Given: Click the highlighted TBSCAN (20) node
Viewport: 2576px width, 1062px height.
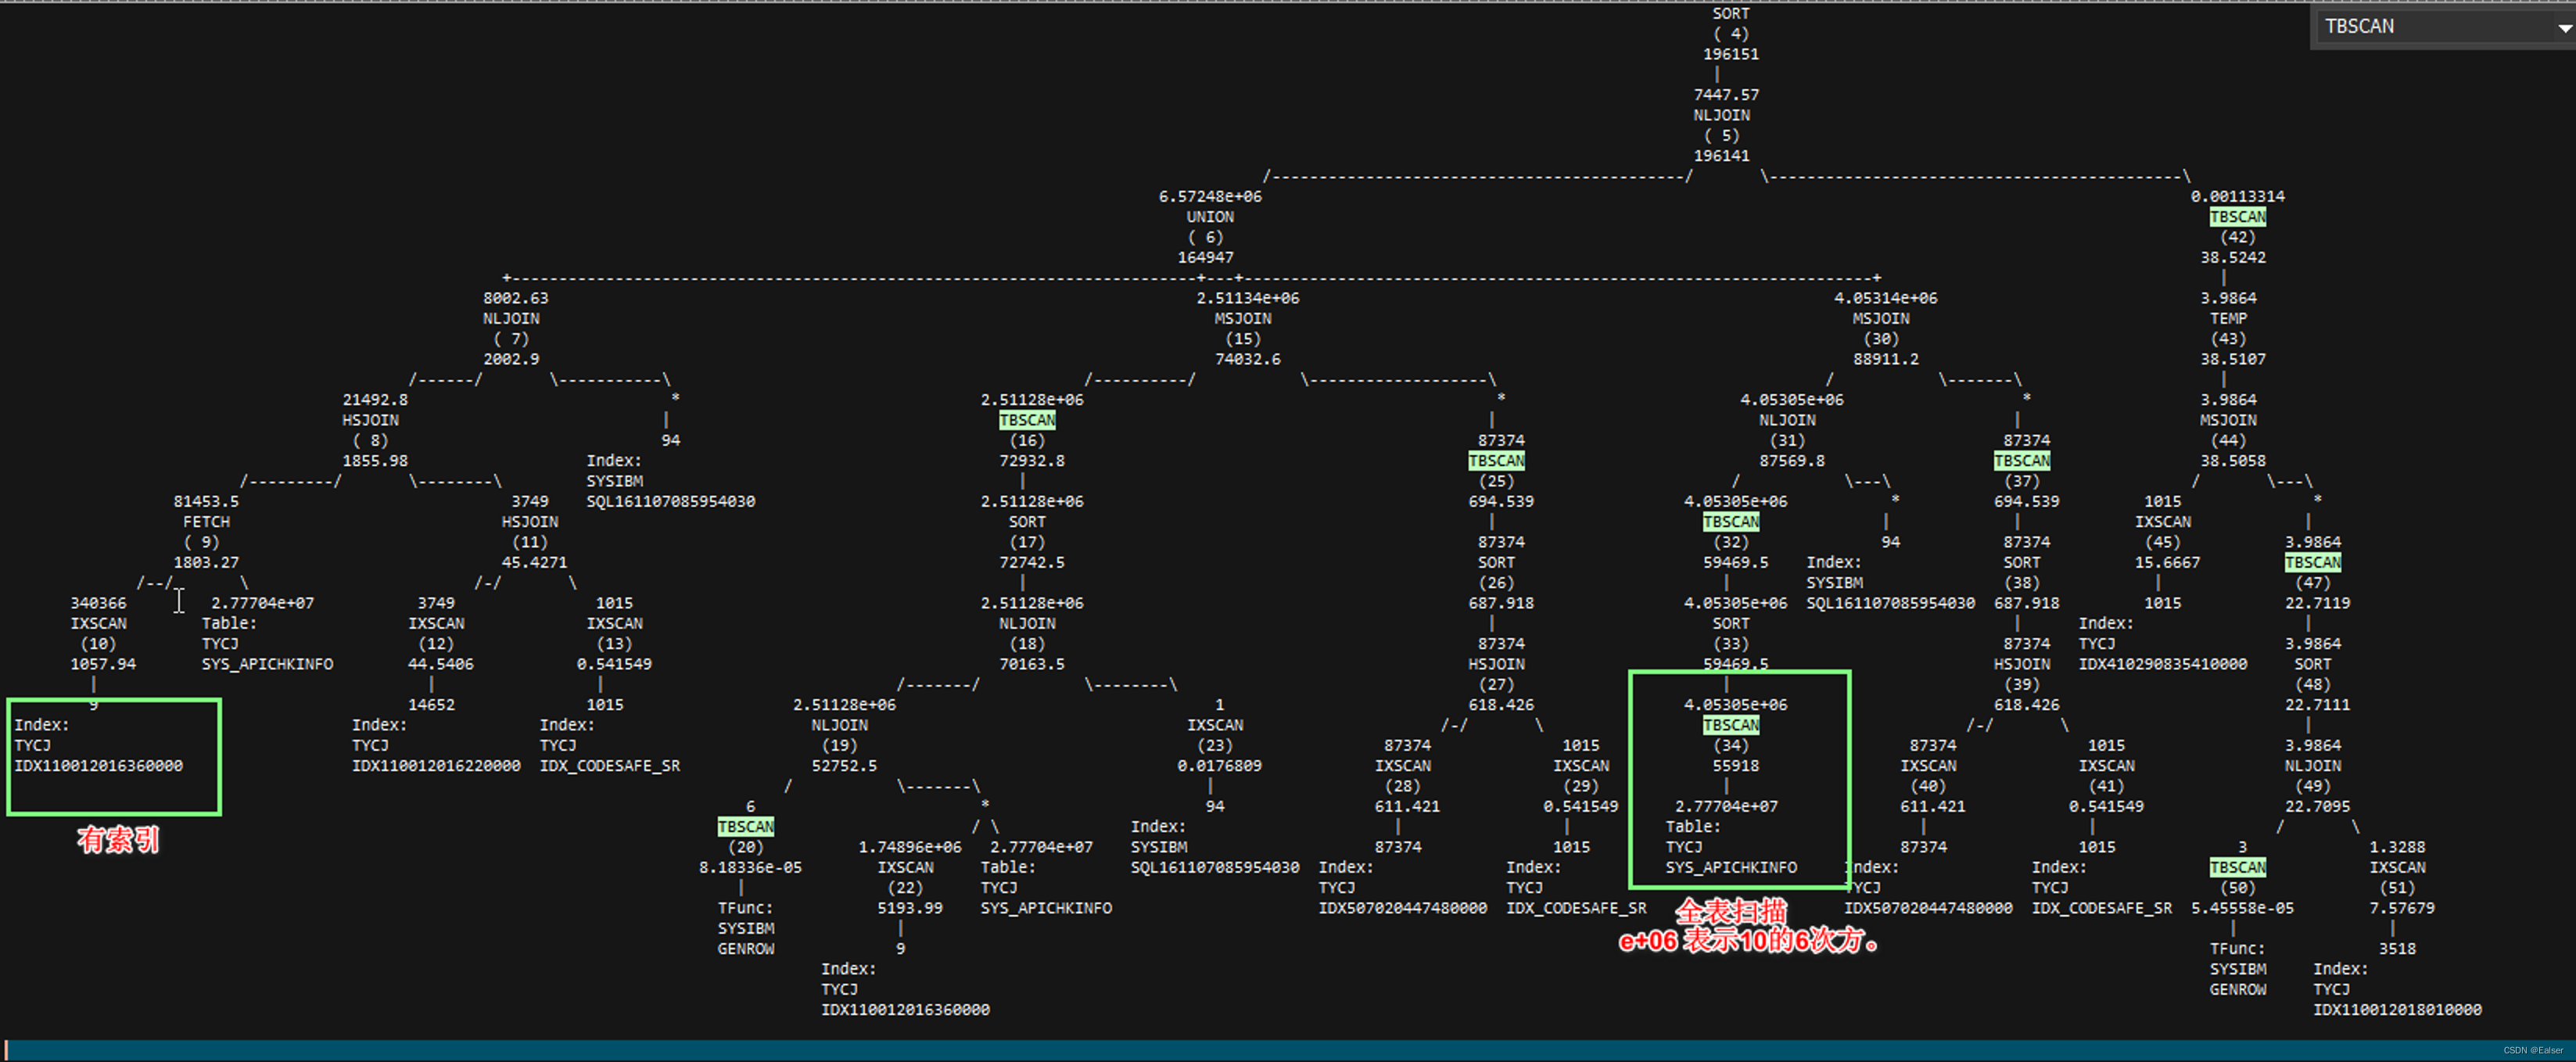Looking at the screenshot, I should tap(746, 826).
